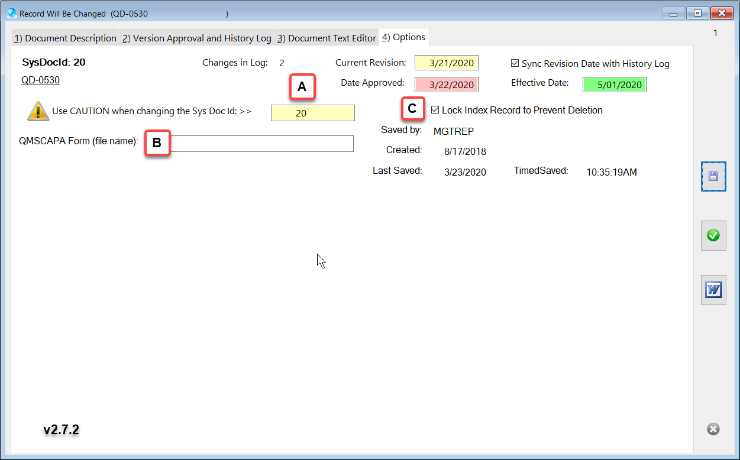Click the blue floppy disk save icon
This screenshot has height=460, width=740.
(x=713, y=176)
